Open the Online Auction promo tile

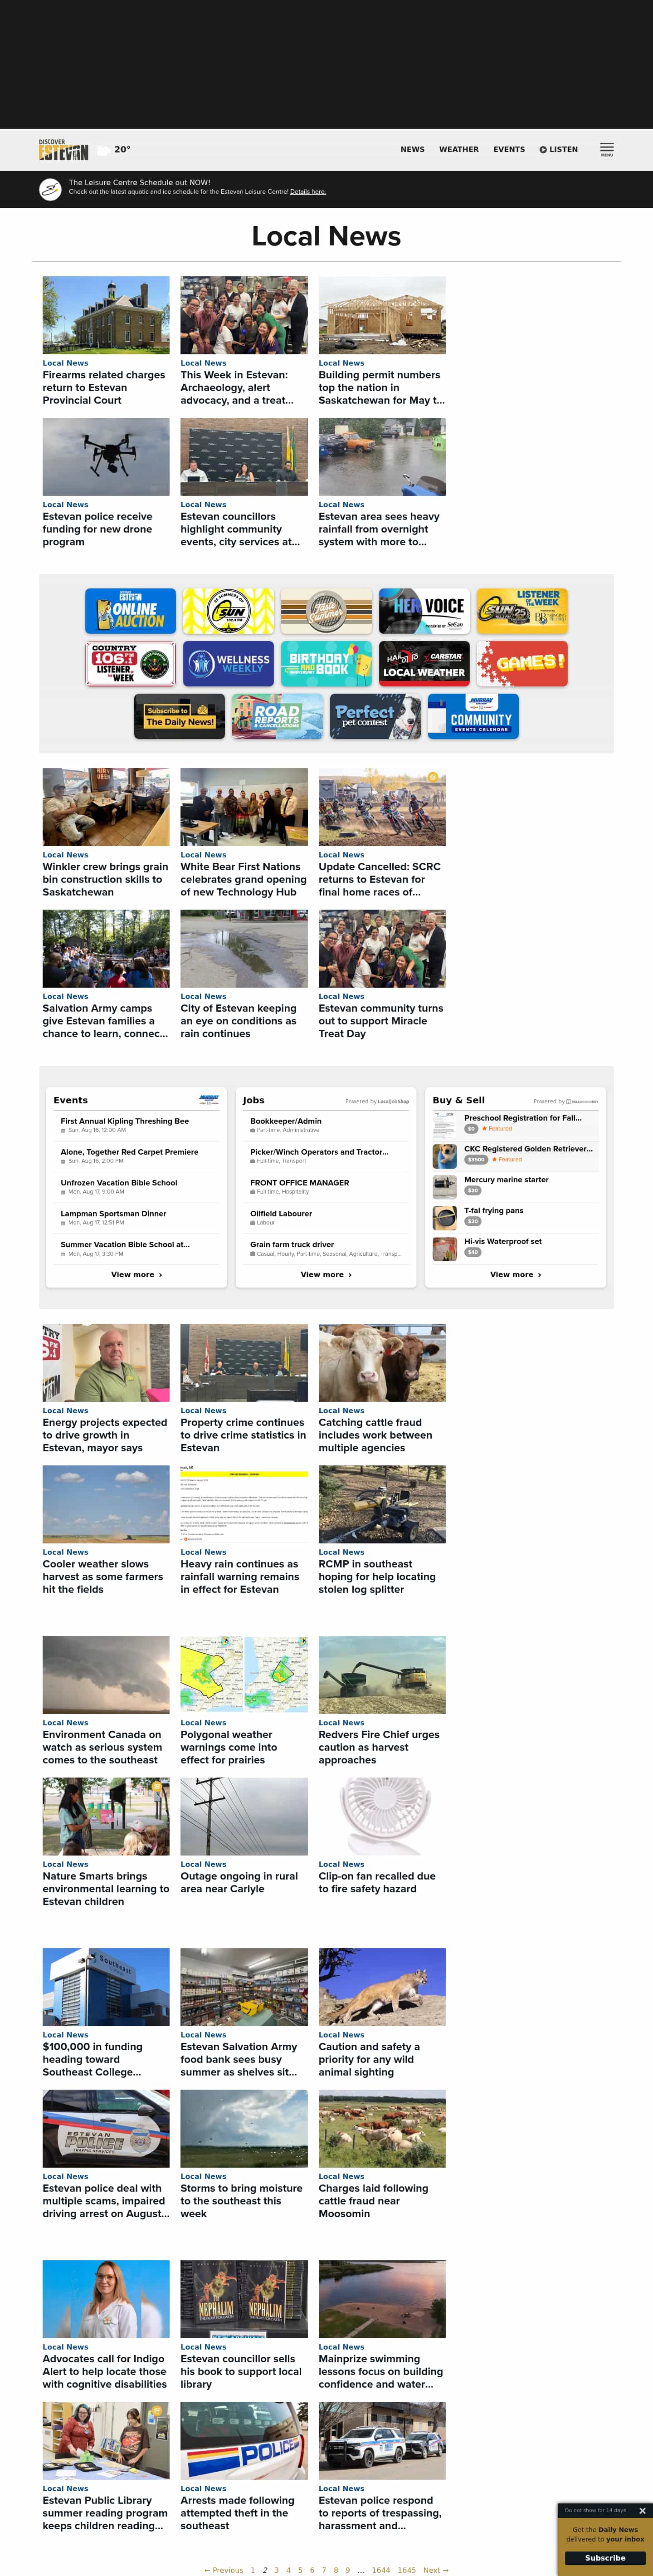130,611
